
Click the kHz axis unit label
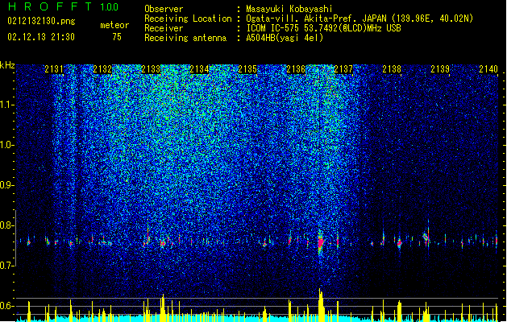7,65
